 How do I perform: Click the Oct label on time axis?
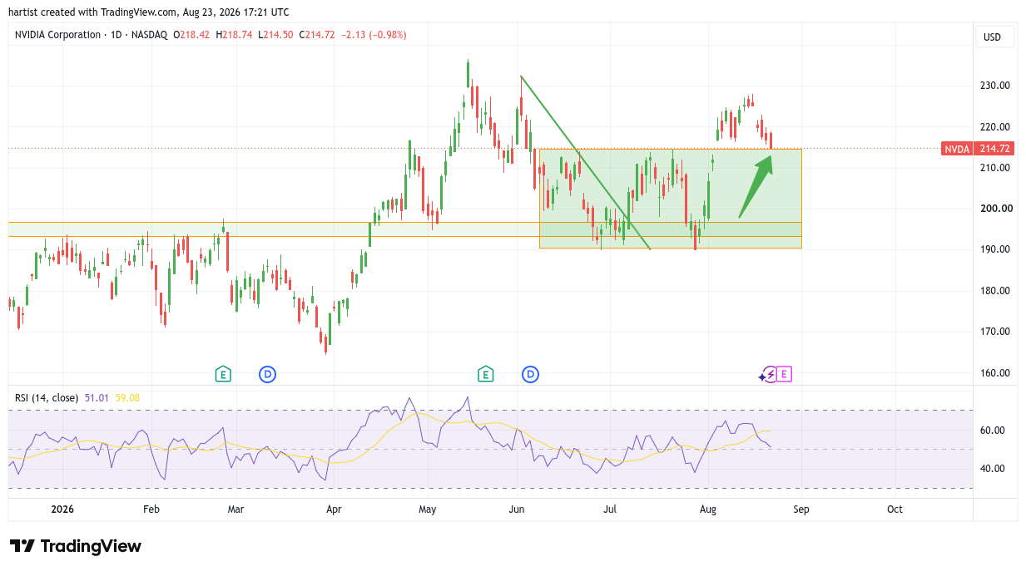click(x=895, y=509)
